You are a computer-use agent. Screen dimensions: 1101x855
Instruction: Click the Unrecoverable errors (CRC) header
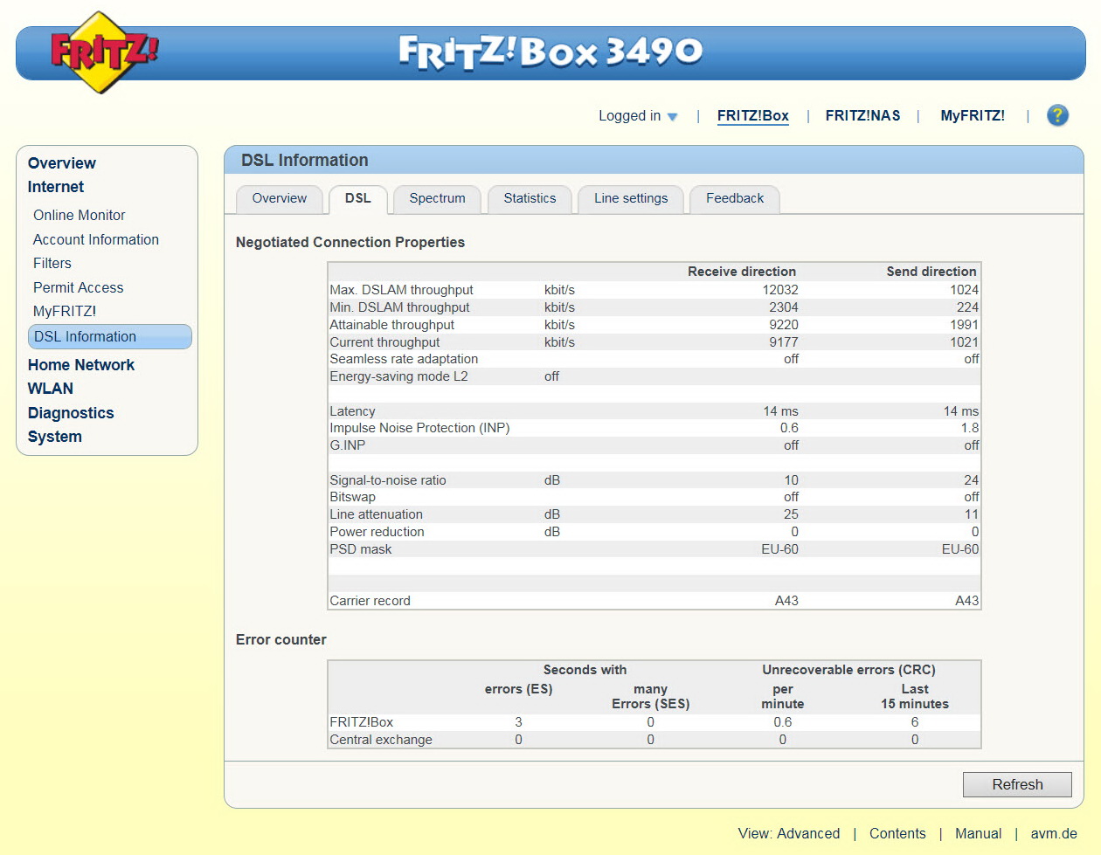848,670
